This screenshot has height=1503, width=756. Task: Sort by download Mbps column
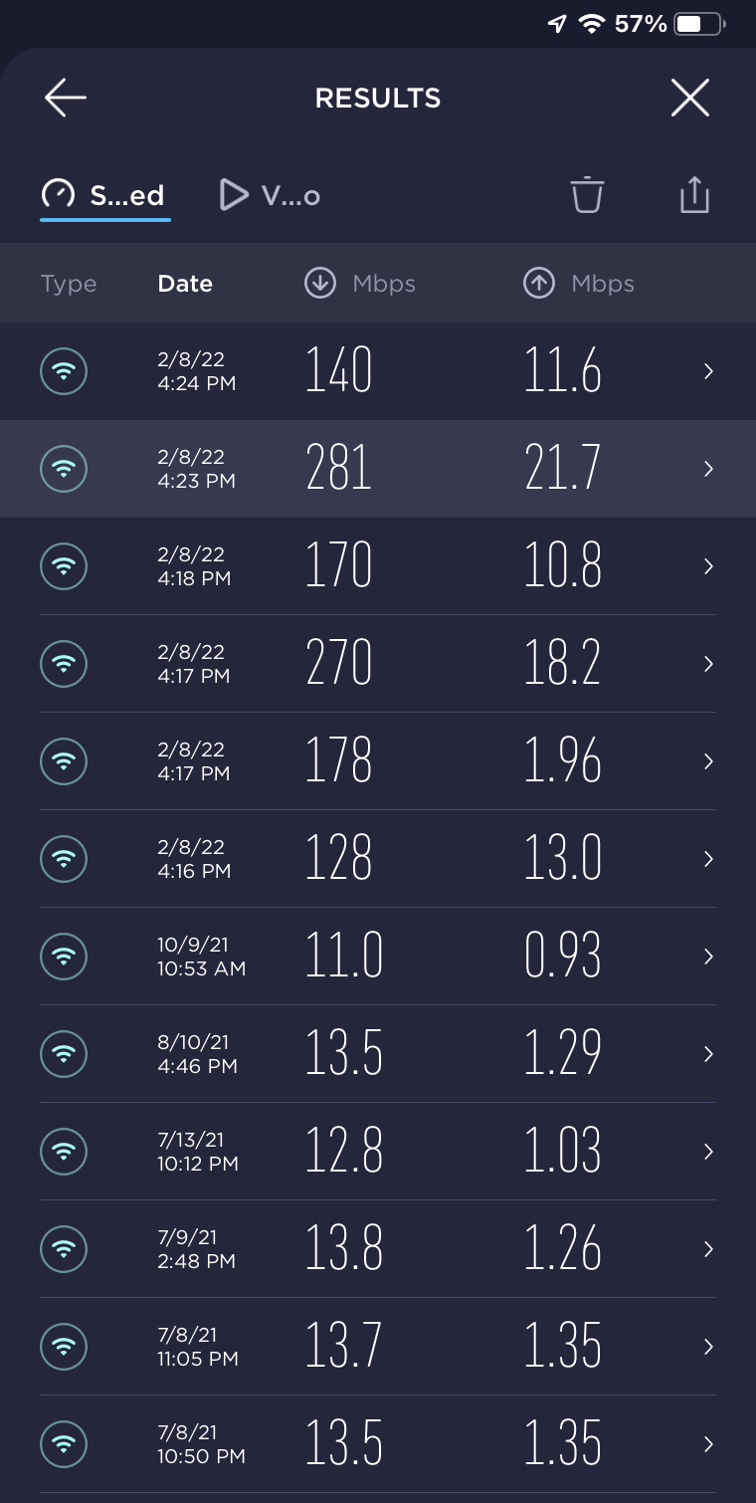pyautogui.click(x=360, y=284)
